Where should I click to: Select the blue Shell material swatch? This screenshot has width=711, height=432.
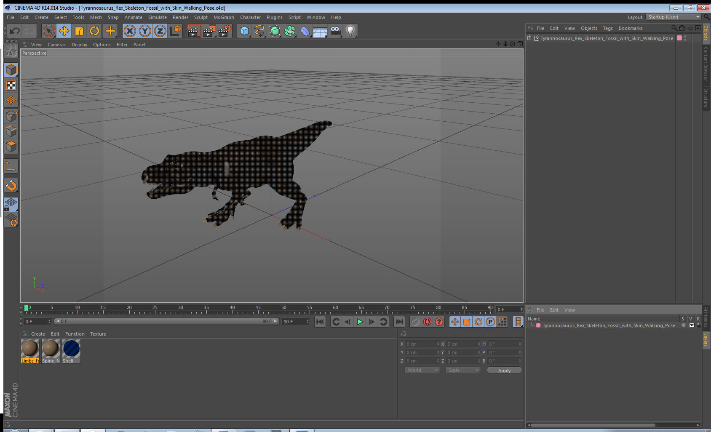pyautogui.click(x=71, y=351)
